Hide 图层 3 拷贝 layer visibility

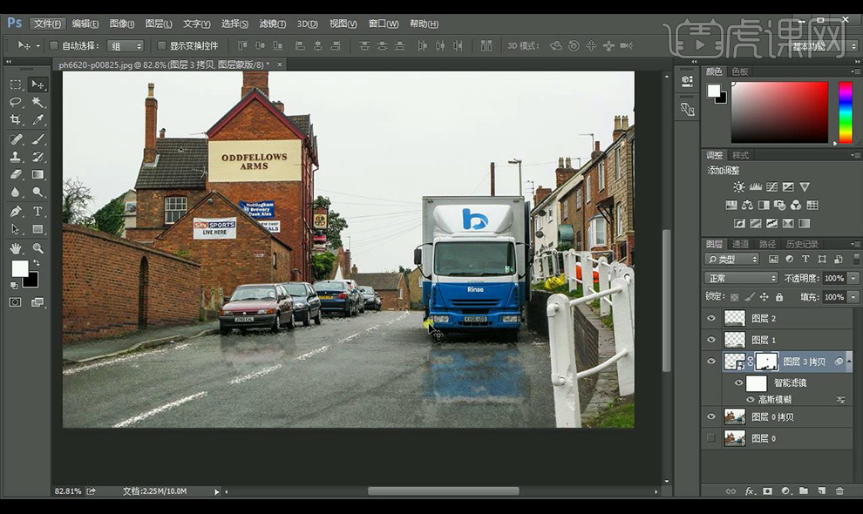[x=711, y=362]
